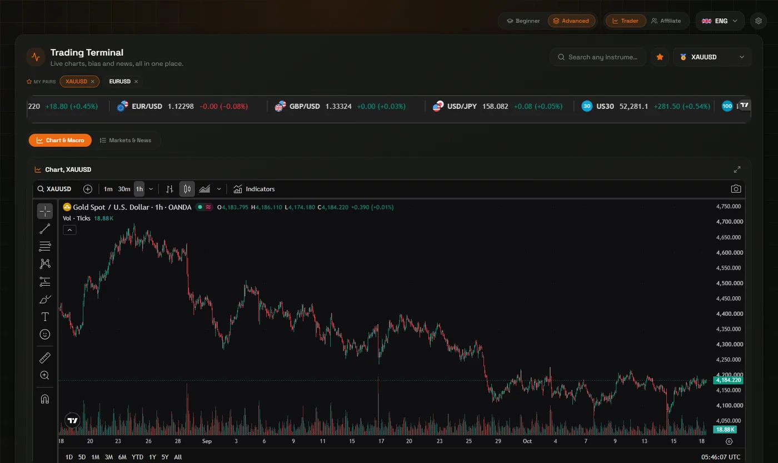
Task: Take a chart snapshot with camera icon
Action: (x=736, y=189)
